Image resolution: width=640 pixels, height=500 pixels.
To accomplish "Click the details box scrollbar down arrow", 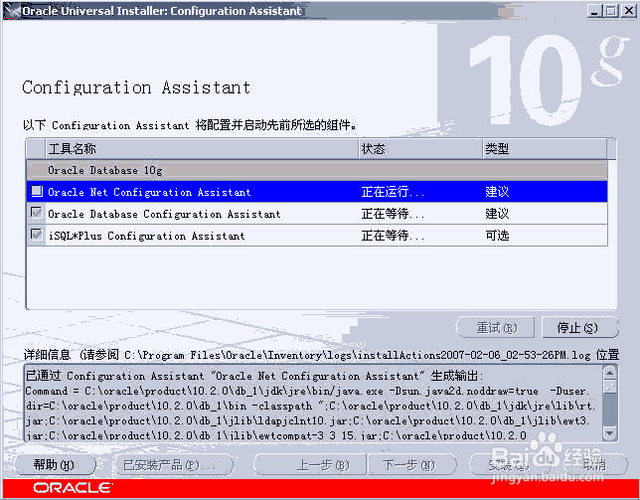I will click(x=610, y=432).
